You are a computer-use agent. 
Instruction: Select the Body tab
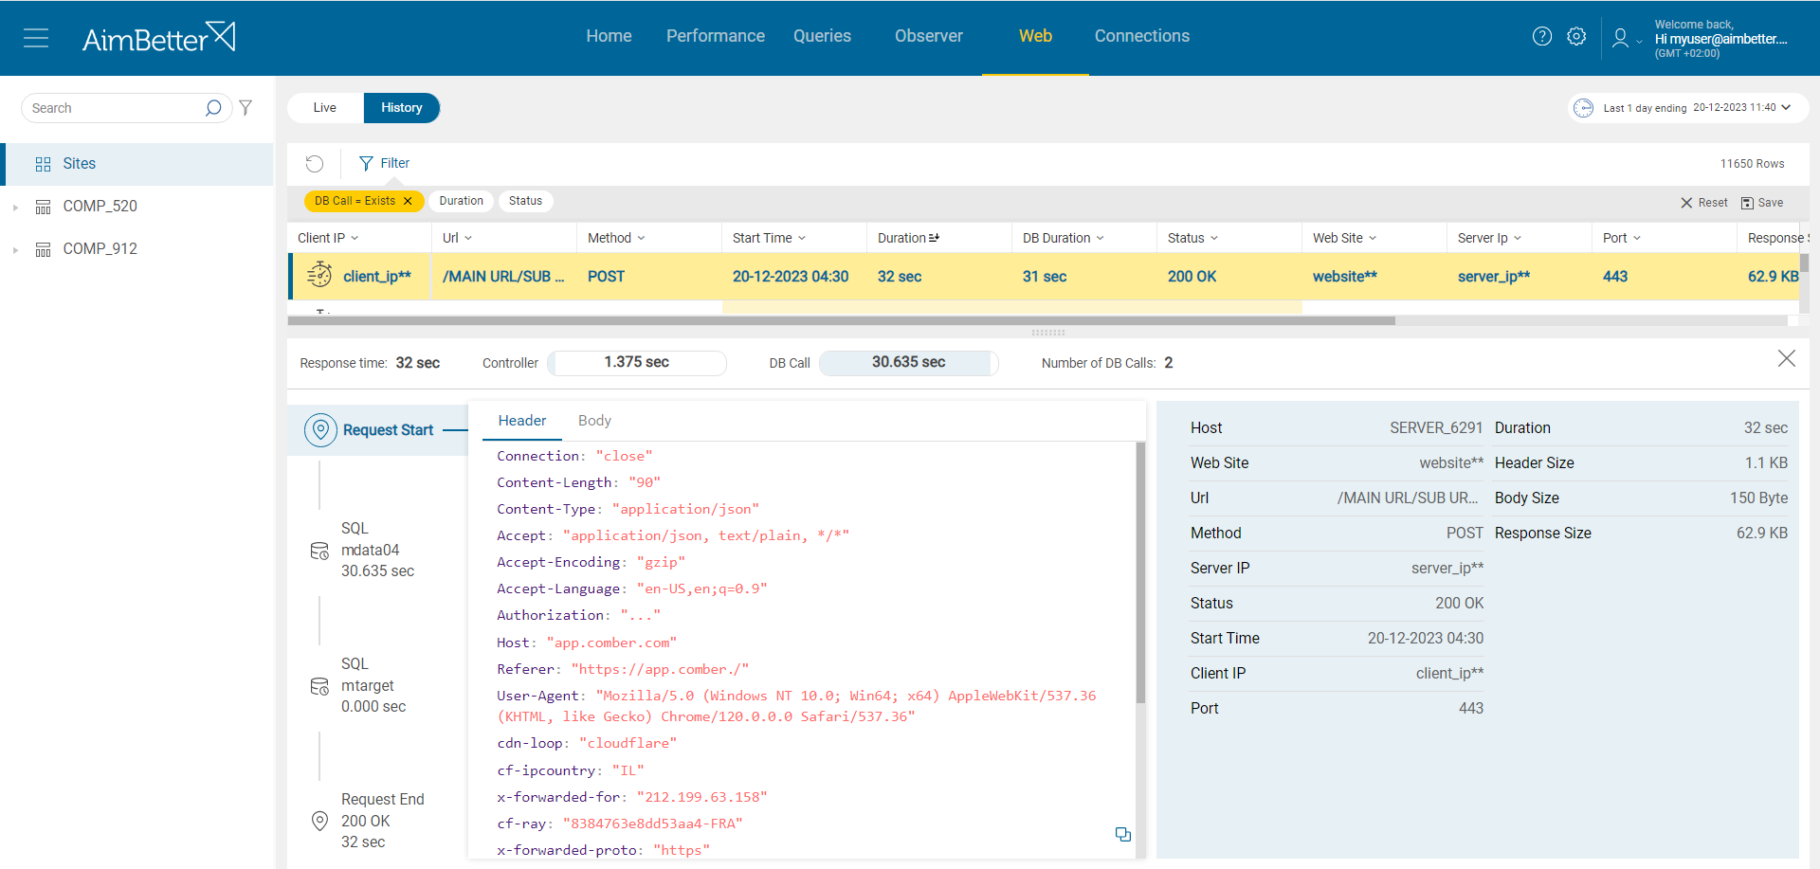point(594,421)
